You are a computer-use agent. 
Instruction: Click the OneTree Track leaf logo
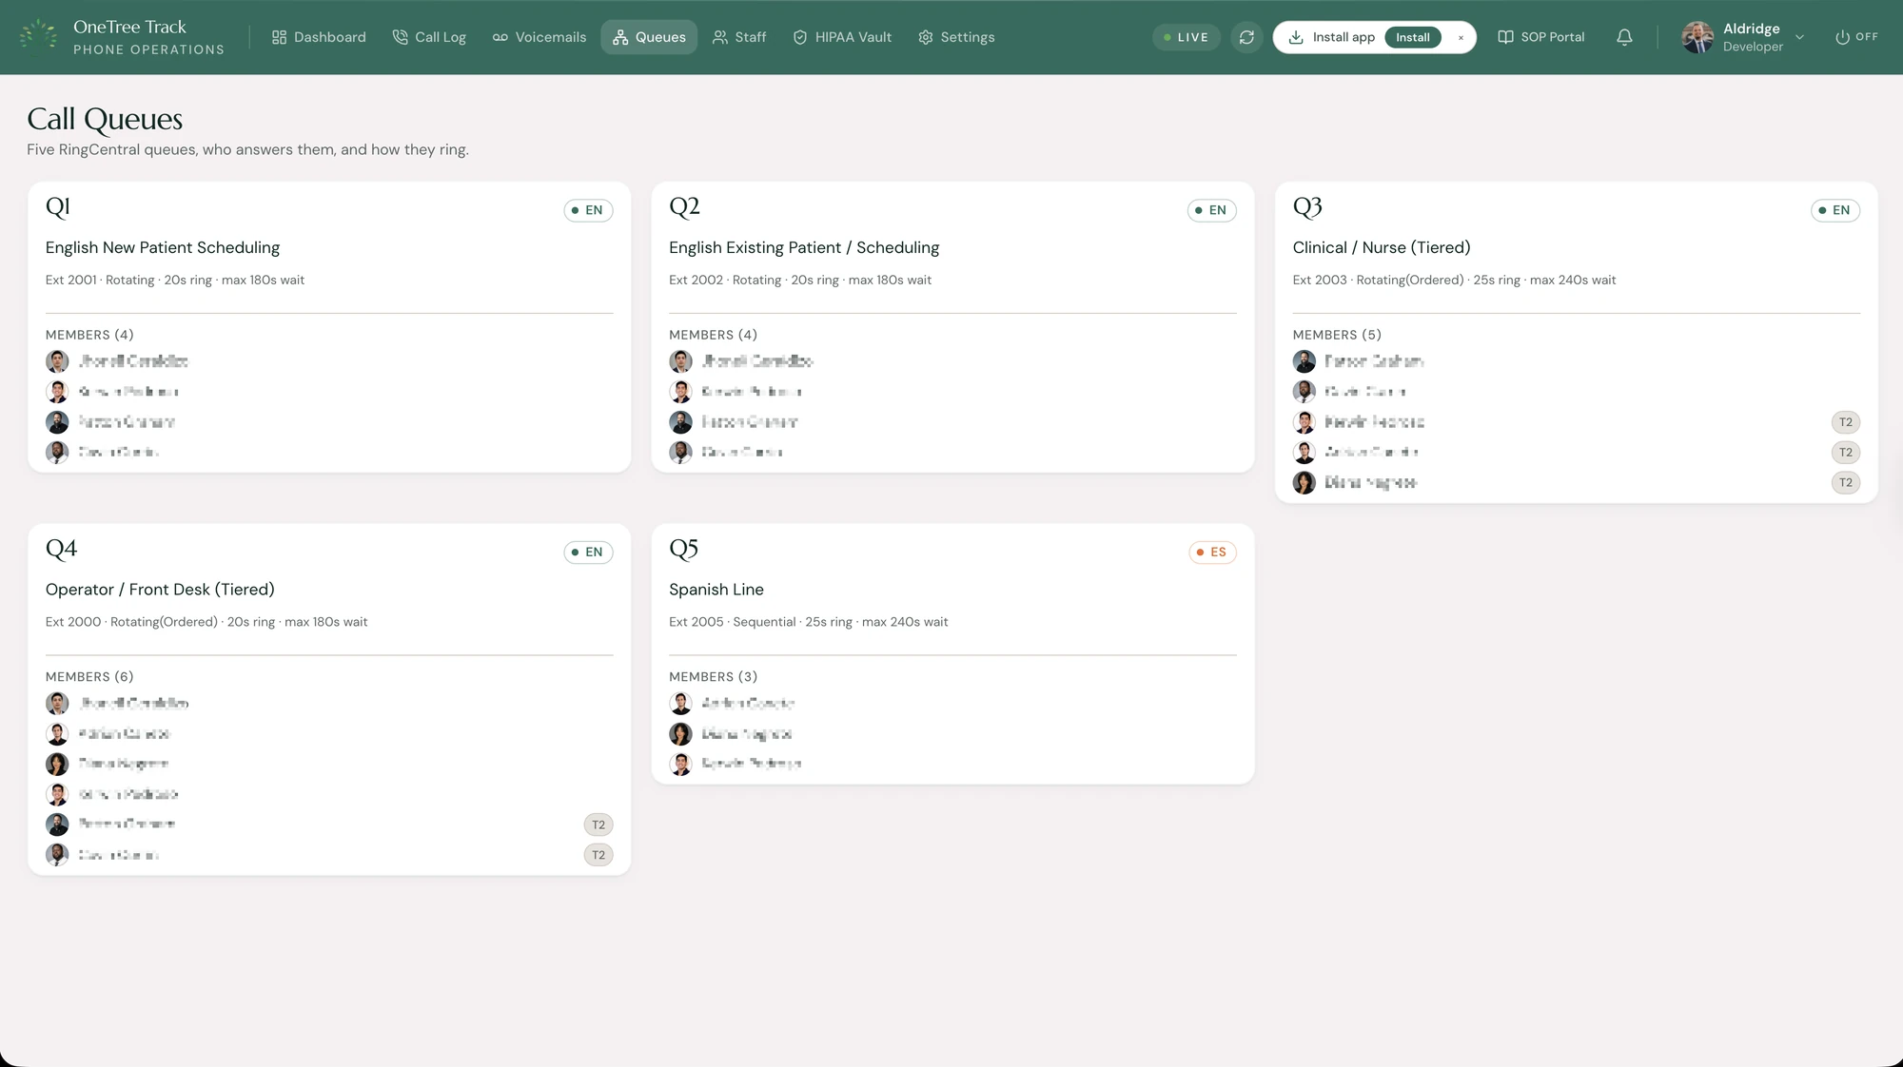click(x=39, y=37)
